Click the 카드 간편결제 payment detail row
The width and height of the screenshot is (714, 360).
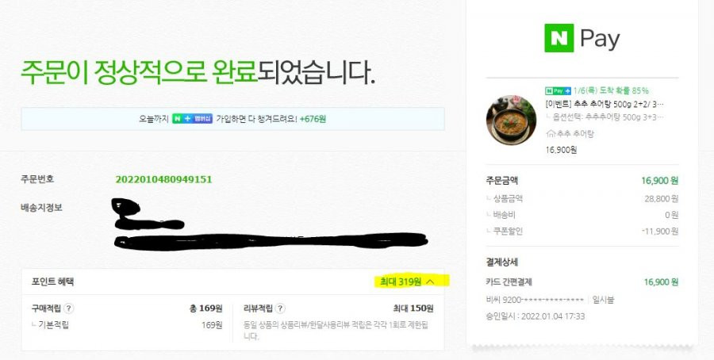[x=582, y=281]
